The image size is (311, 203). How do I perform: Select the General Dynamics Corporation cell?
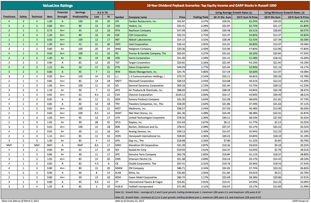[150, 86]
